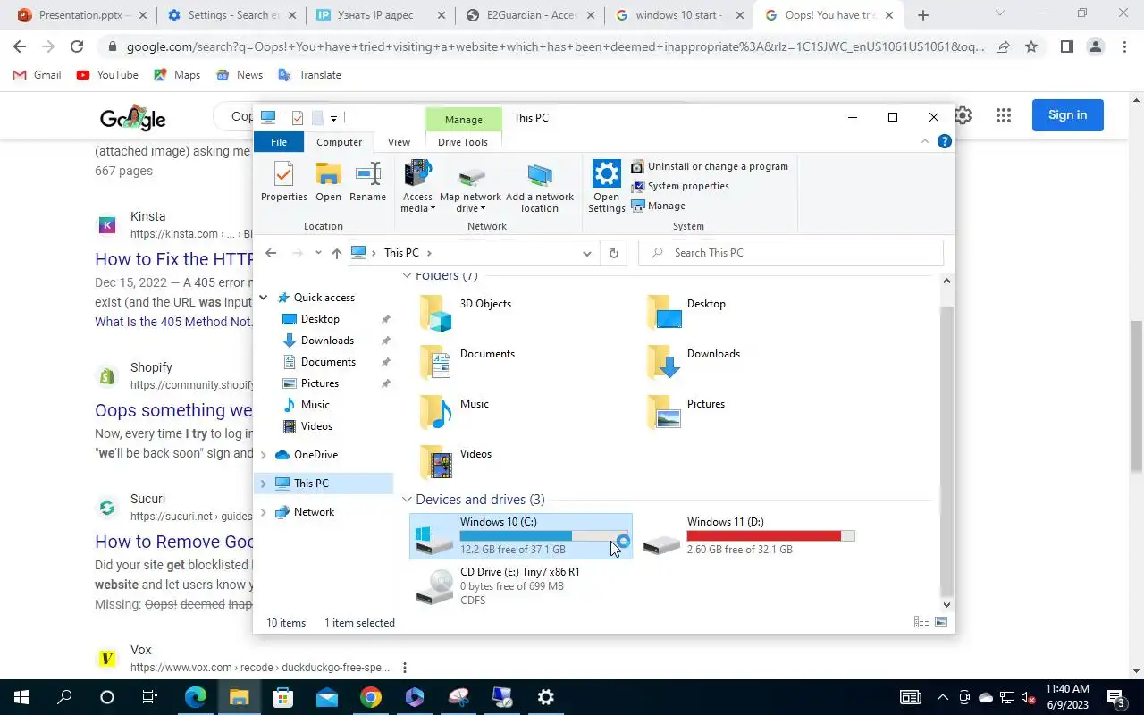Open the YouTube bookmark

pyautogui.click(x=107, y=75)
